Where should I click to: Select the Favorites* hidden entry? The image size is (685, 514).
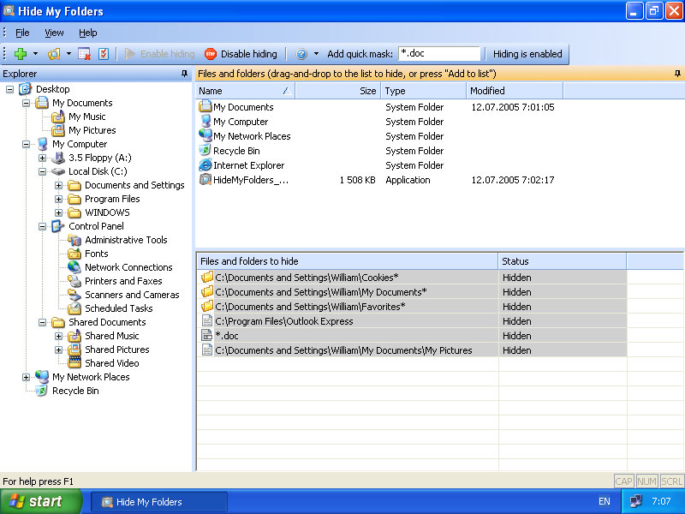(310, 307)
